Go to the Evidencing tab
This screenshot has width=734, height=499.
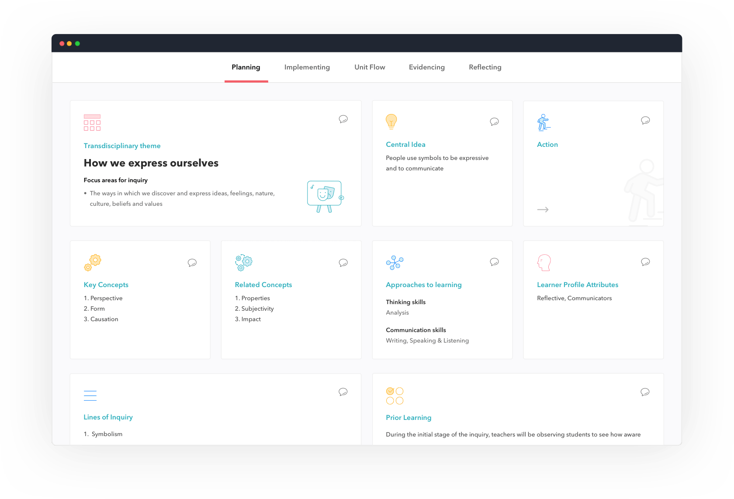pos(426,67)
